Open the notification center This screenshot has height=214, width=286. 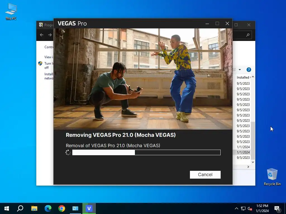point(277,208)
